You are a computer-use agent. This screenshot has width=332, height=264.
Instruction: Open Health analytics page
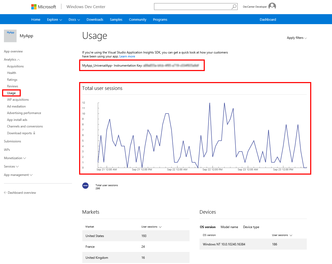pos(12,73)
